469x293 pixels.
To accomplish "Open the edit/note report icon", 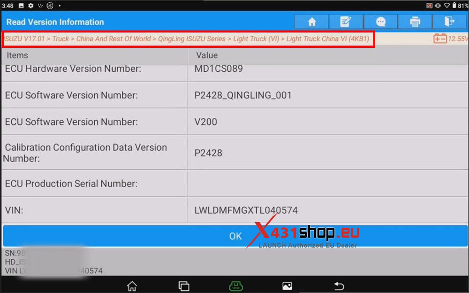I will click(x=346, y=22).
